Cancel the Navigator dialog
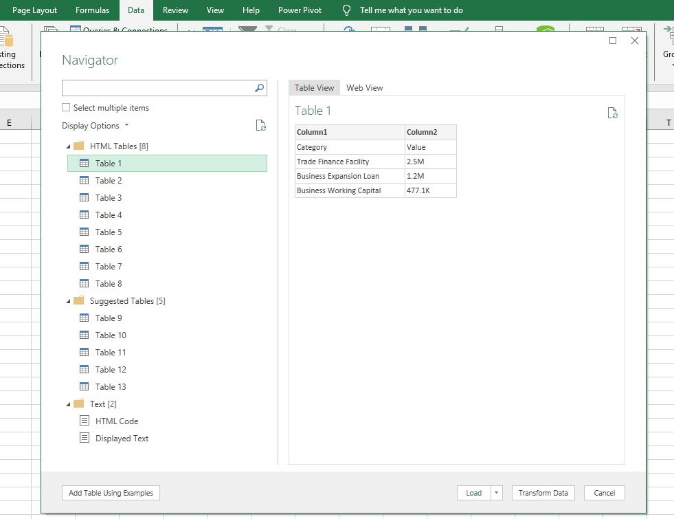The height and width of the screenshot is (519, 674). tap(605, 493)
